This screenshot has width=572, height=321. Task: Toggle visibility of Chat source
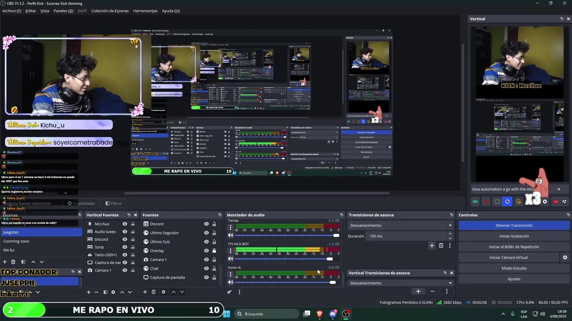coord(206,268)
